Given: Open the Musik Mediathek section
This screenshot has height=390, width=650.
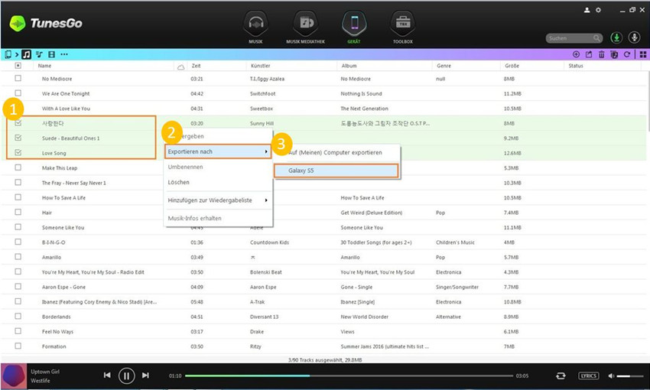Looking at the screenshot, I should (x=306, y=27).
